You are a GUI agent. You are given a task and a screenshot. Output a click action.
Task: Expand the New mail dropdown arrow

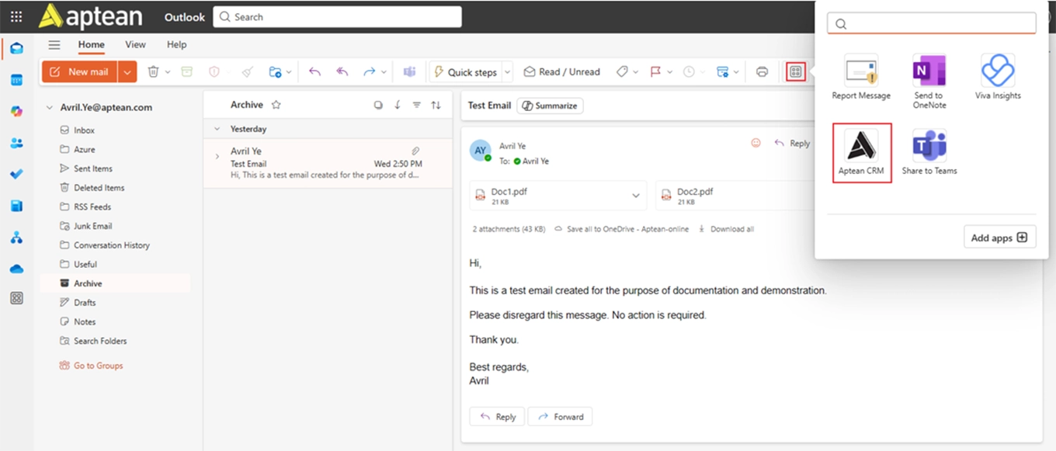(x=127, y=71)
